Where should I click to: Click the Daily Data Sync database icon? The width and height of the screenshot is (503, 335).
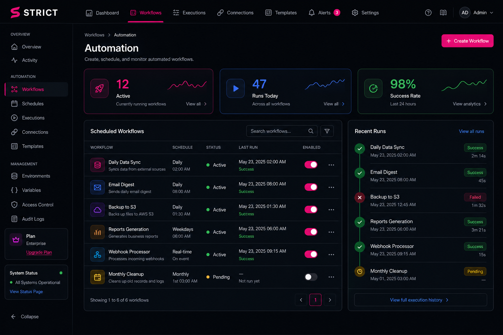pyautogui.click(x=98, y=165)
